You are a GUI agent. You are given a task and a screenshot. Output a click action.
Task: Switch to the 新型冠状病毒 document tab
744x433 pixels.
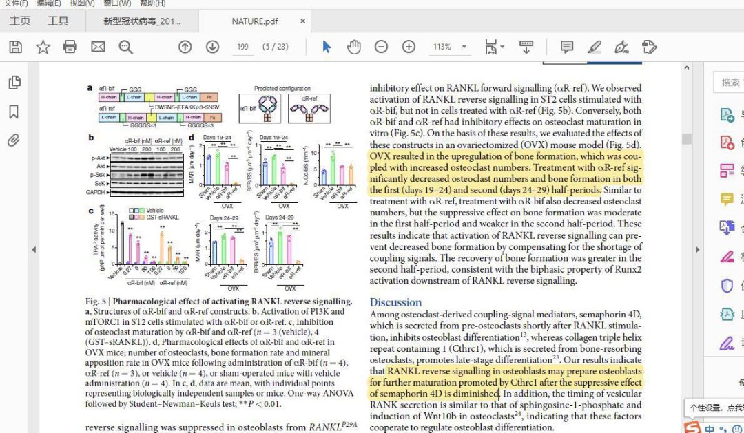pos(142,21)
